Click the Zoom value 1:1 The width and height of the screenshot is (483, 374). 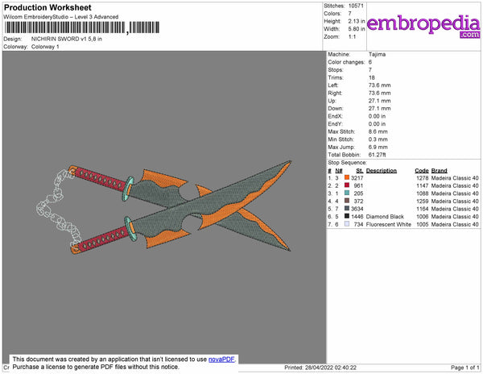point(352,37)
